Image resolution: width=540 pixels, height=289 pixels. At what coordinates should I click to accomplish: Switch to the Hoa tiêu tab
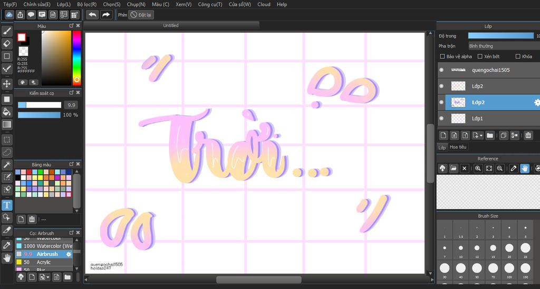(458, 147)
